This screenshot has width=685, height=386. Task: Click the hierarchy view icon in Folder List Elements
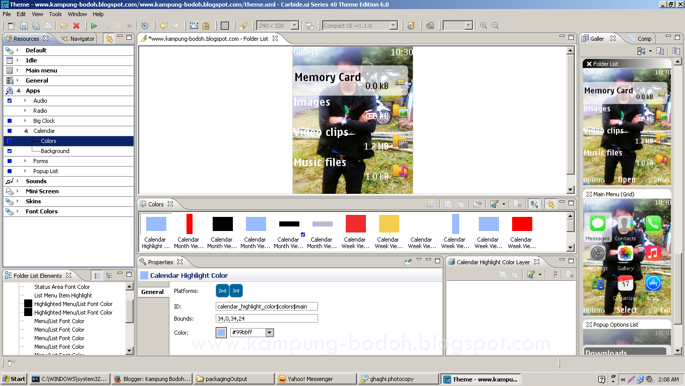pyautogui.click(x=109, y=275)
